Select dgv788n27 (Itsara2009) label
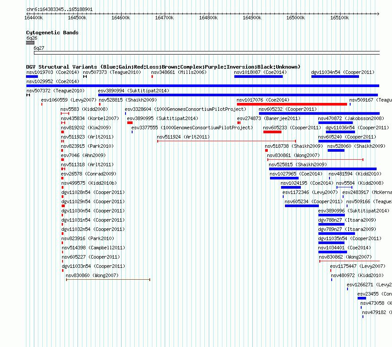This screenshot has width=392, height=347. tap(347, 220)
